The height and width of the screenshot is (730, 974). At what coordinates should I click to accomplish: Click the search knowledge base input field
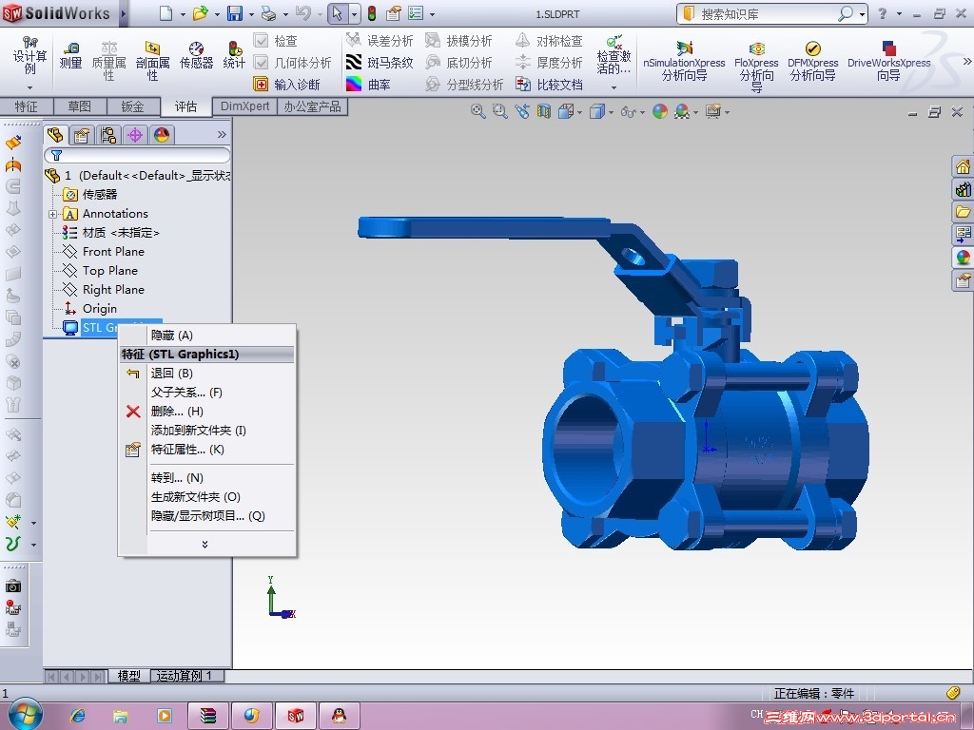(768, 13)
